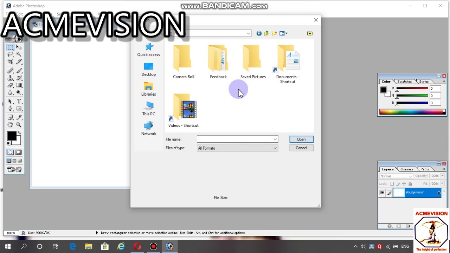Open the Files of type dropdown
450x253 pixels.
[x=275, y=148]
